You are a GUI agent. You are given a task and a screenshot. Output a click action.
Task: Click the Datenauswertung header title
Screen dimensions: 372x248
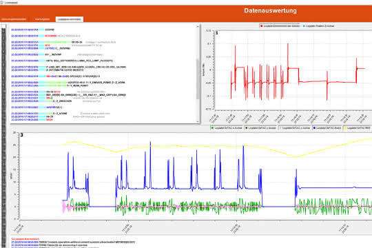(270, 11)
